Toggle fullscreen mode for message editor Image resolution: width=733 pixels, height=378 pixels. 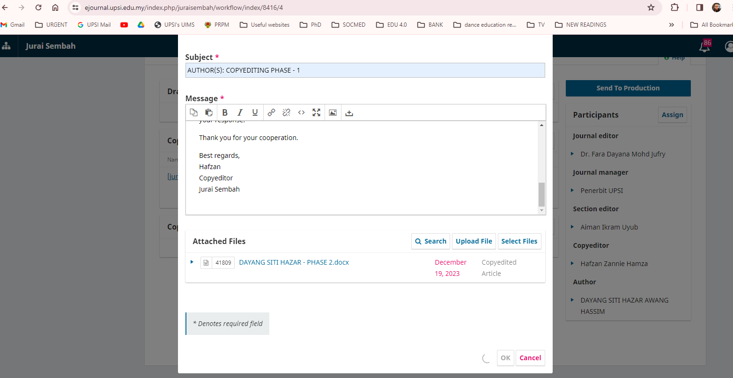pos(317,112)
